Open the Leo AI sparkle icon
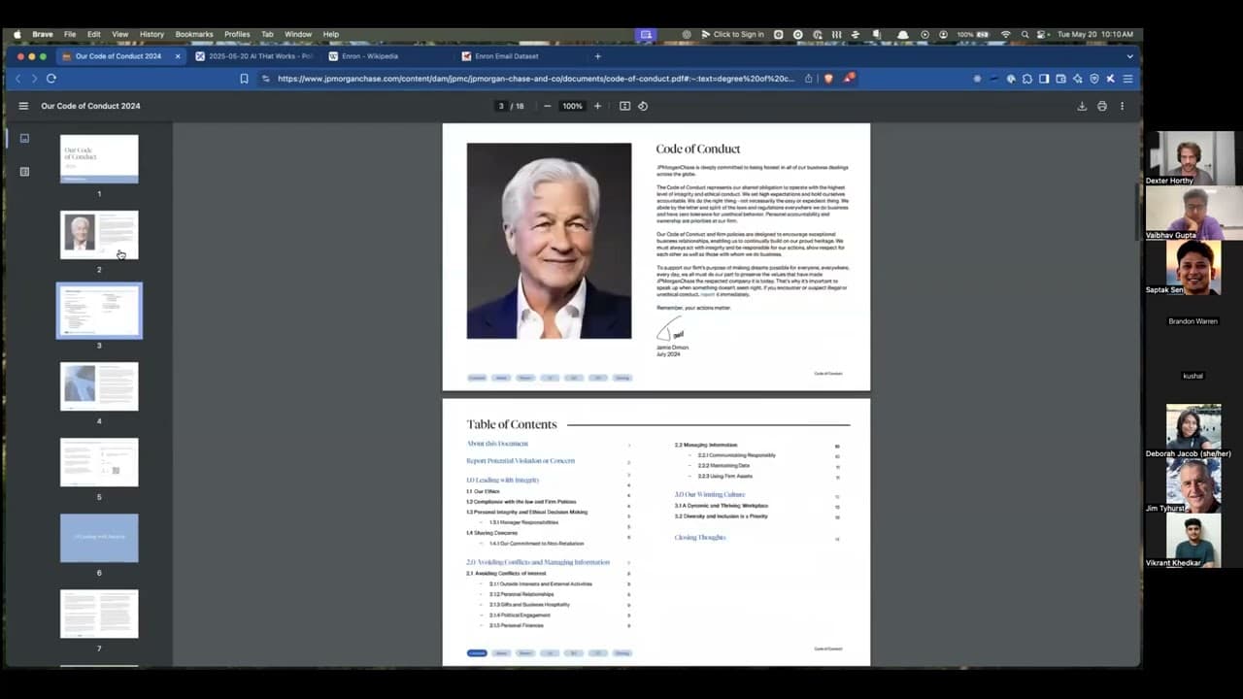1243x699 pixels. tap(1078, 79)
